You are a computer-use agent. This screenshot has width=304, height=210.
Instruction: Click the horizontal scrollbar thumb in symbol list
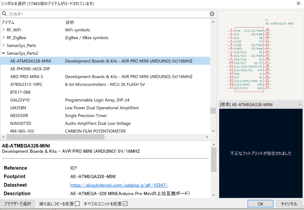point(55,137)
